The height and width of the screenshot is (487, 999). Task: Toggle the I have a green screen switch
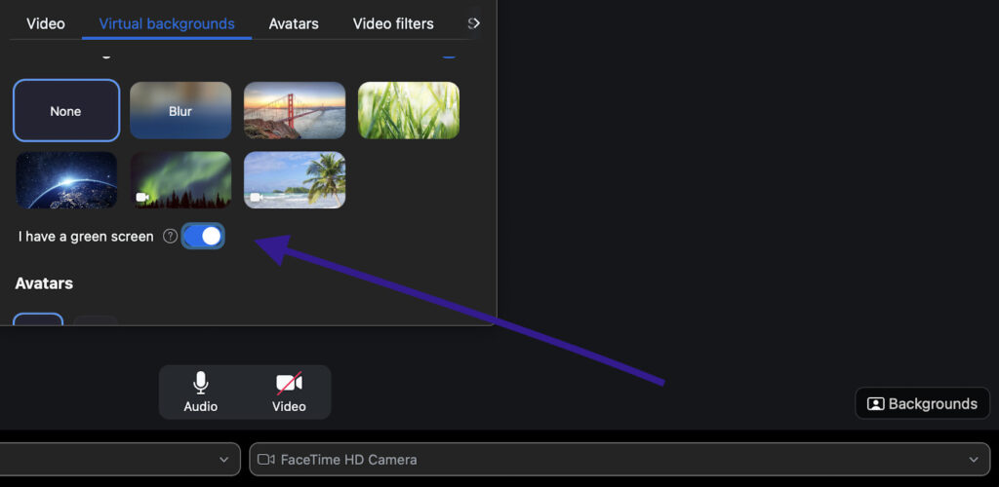tap(203, 236)
